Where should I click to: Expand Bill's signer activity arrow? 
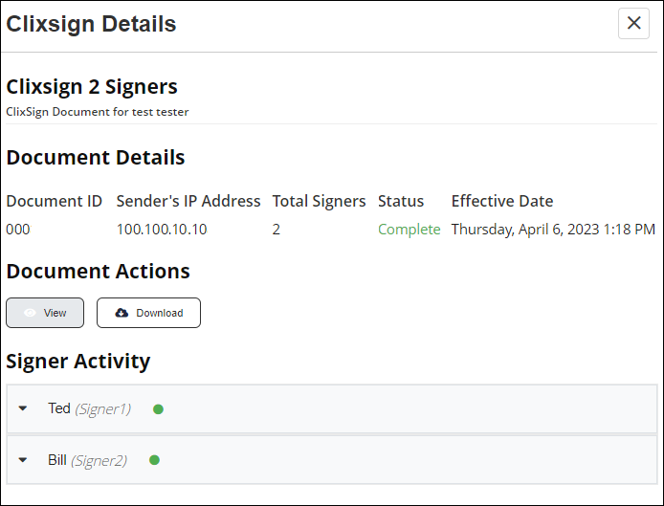click(23, 460)
